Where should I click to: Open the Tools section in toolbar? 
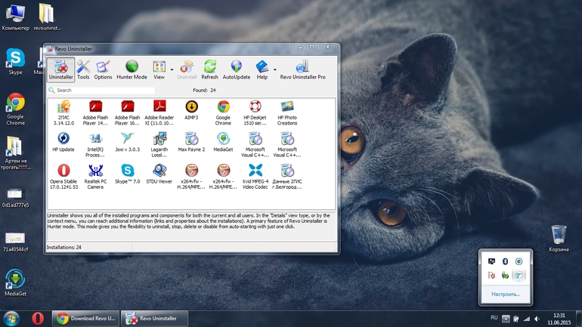[83, 69]
